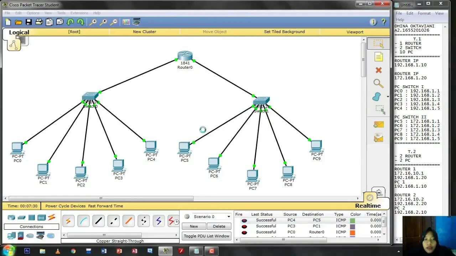Choose the Connections lightning category
The height and width of the screenshot is (256, 456).
[x=52, y=217]
